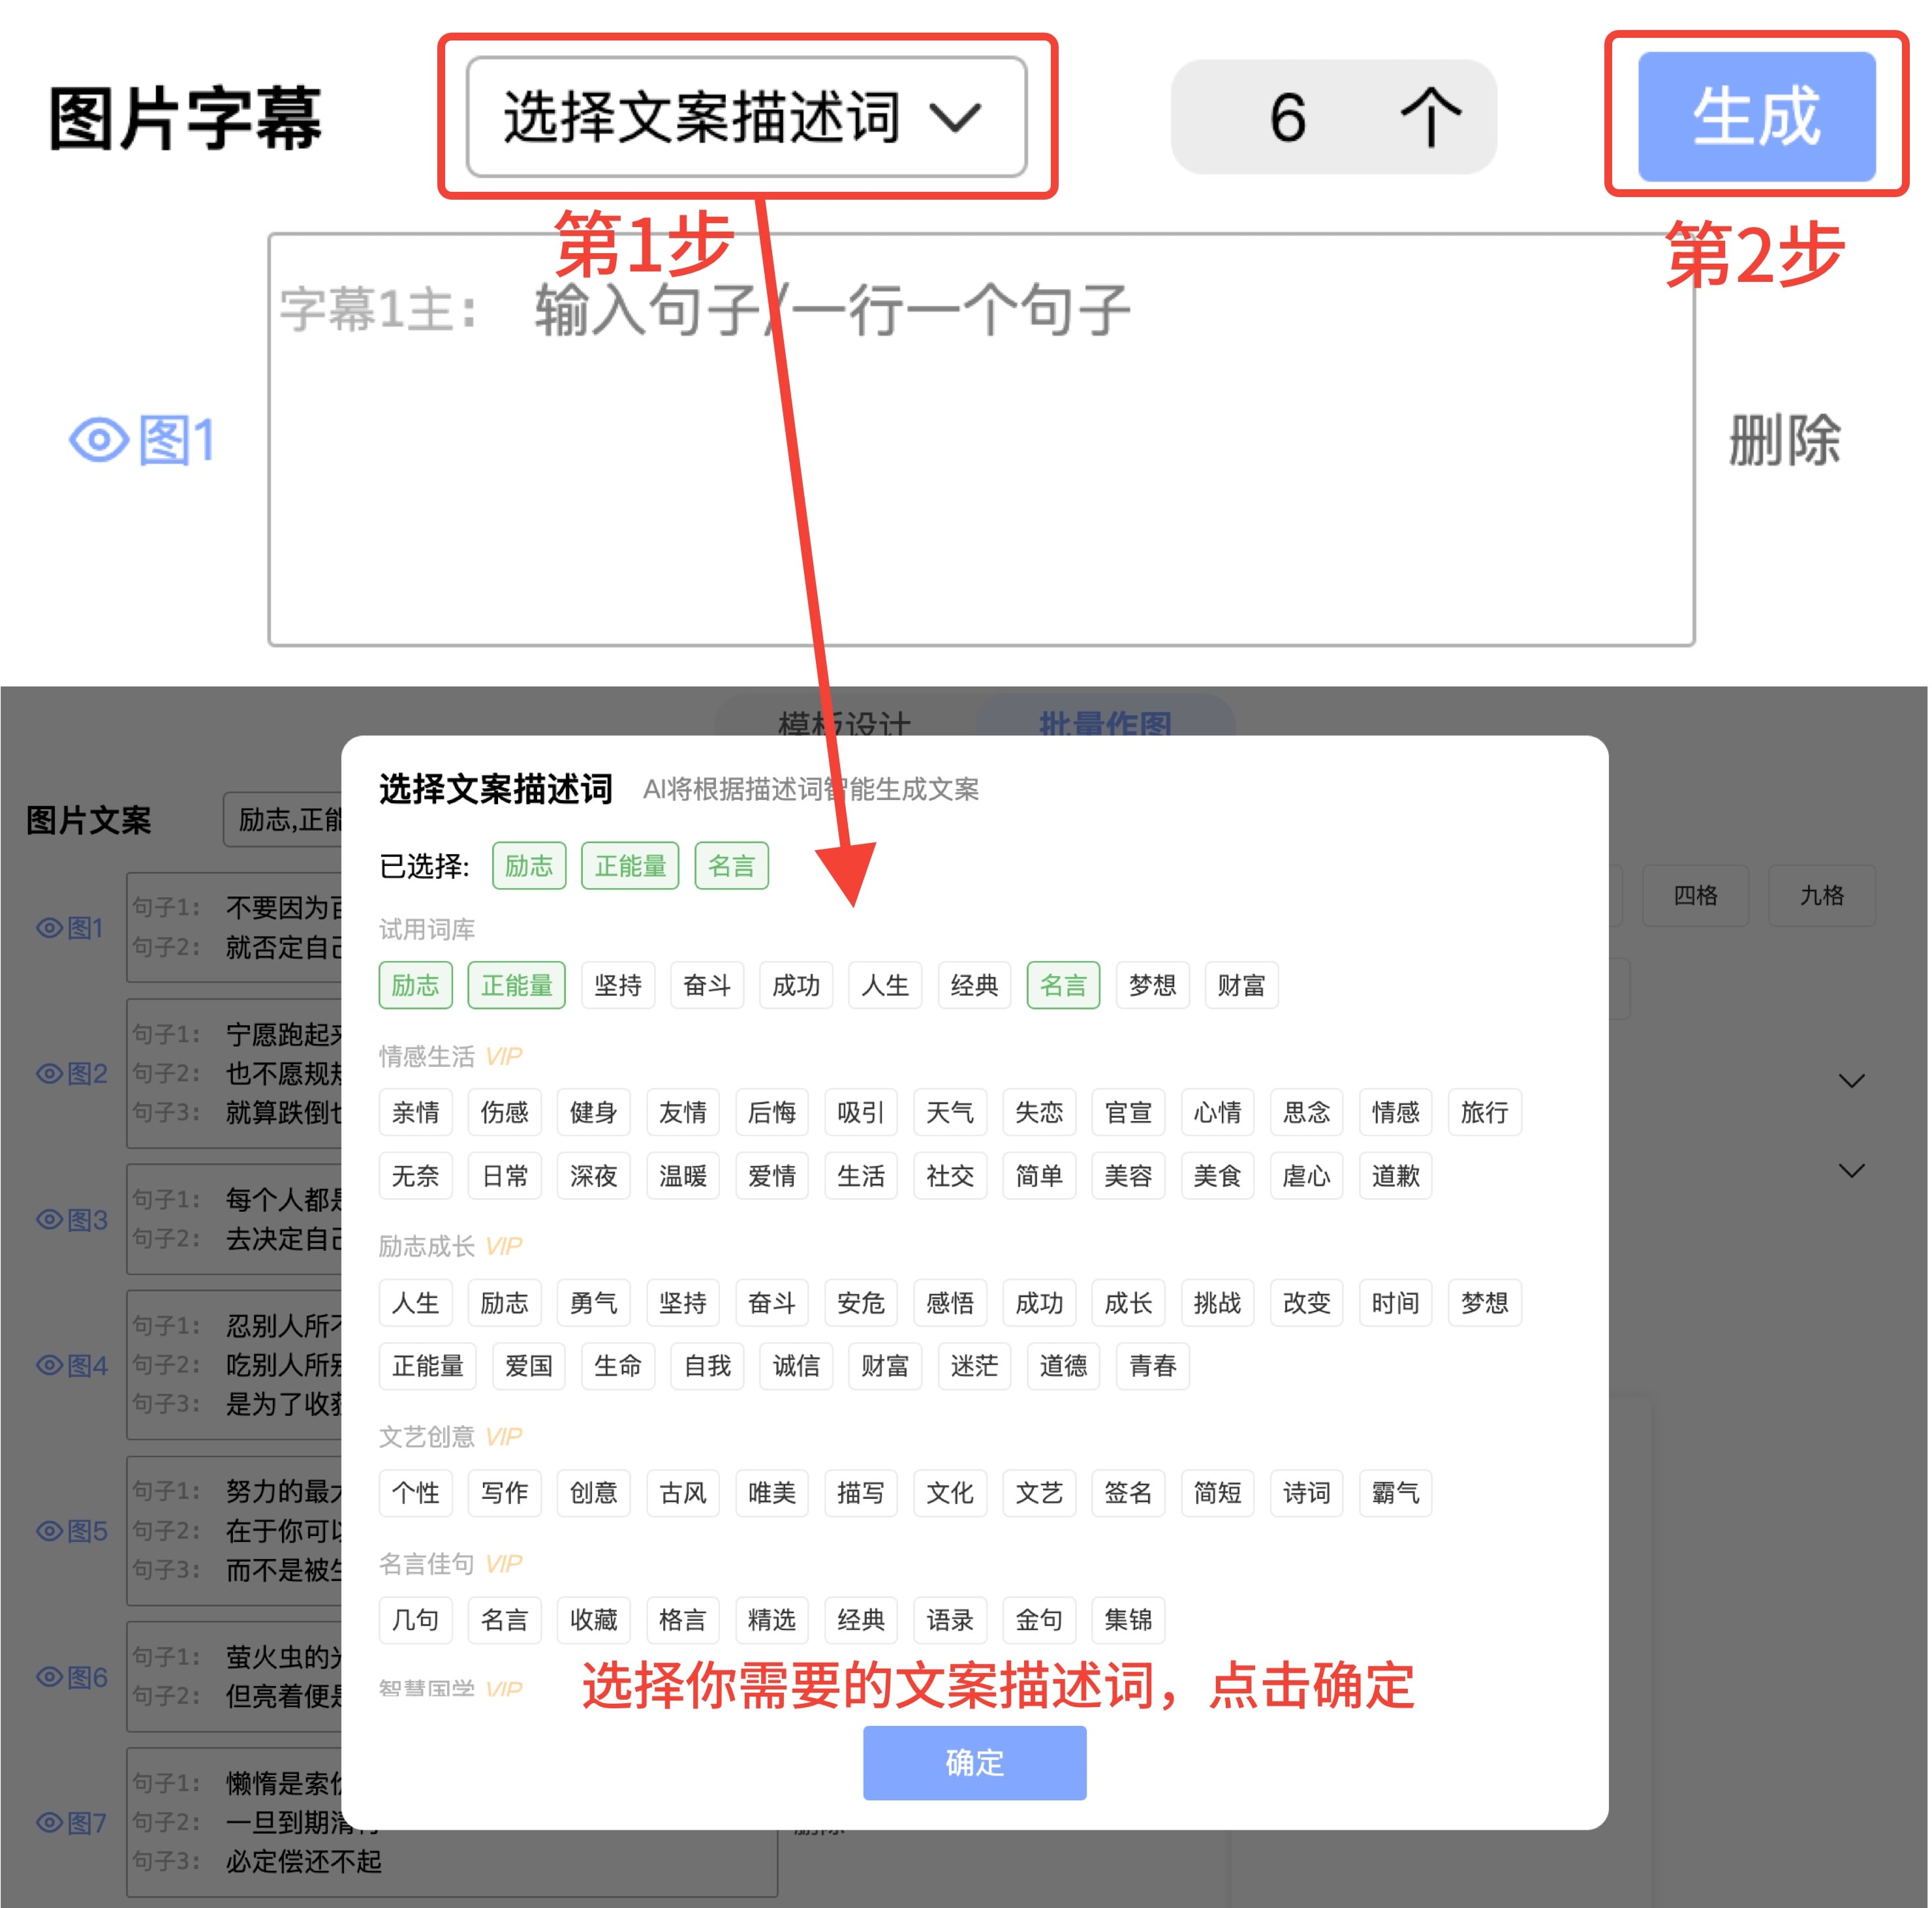The image size is (1932, 1908).
Task: Toggle the preview eye icon beside 图7
Action: tap(50, 1821)
